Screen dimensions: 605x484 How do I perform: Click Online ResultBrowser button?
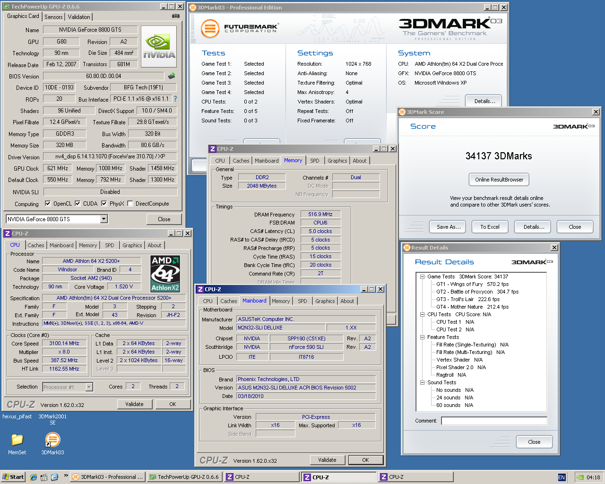point(499,180)
